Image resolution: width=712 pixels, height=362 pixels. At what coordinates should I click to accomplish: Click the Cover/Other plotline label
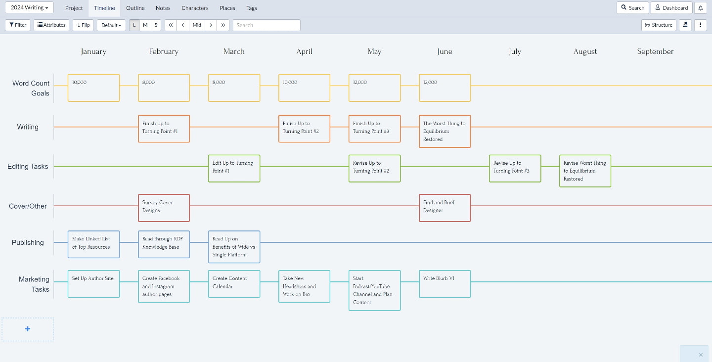28,206
